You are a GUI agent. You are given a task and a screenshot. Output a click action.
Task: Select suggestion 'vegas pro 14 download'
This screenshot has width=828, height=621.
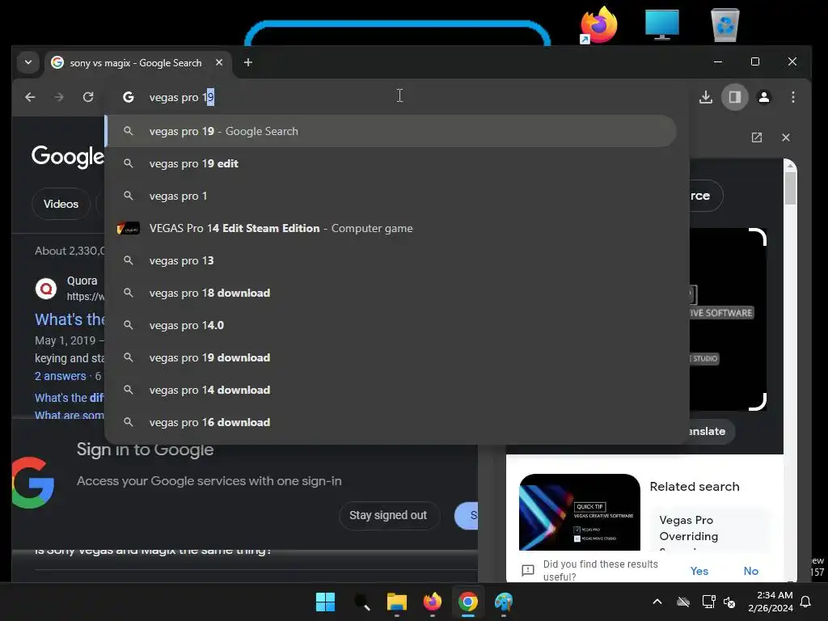pos(391,390)
